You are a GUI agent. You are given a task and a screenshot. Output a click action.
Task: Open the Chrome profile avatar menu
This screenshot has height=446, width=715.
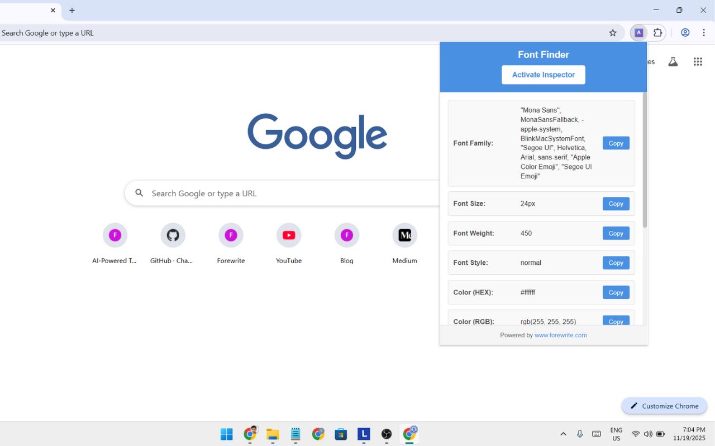(x=685, y=33)
